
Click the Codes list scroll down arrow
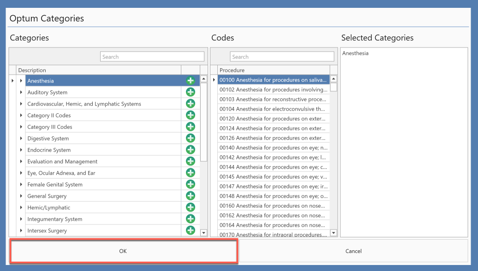pyautogui.click(x=334, y=233)
